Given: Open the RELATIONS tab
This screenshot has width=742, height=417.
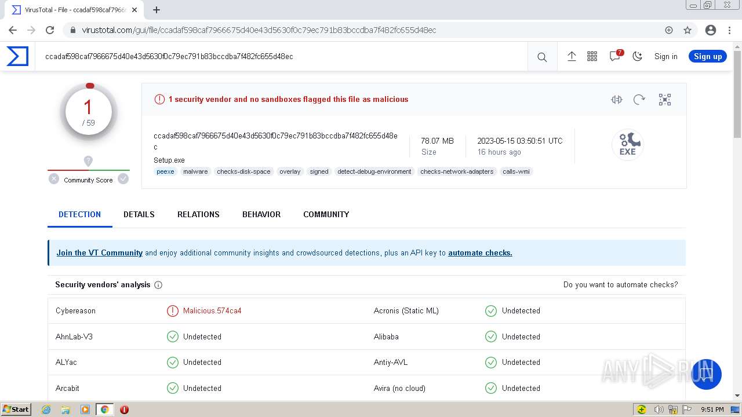Looking at the screenshot, I should (198, 214).
